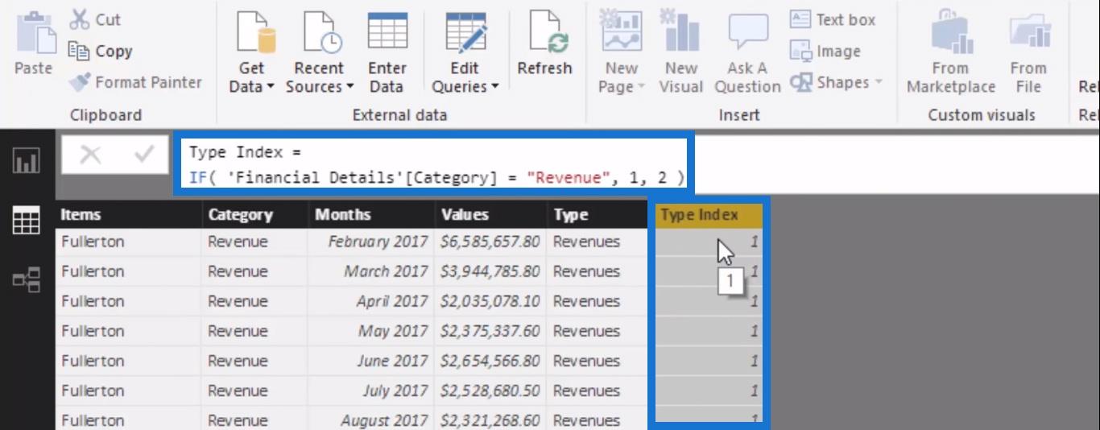The width and height of the screenshot is (1100, 430).
Task: Open the Shapes dropdown
Action: coord(836,82)
